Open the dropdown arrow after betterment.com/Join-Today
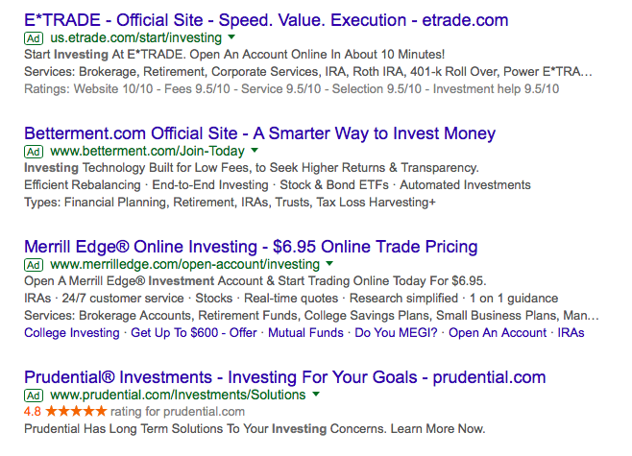 (255, 151)
